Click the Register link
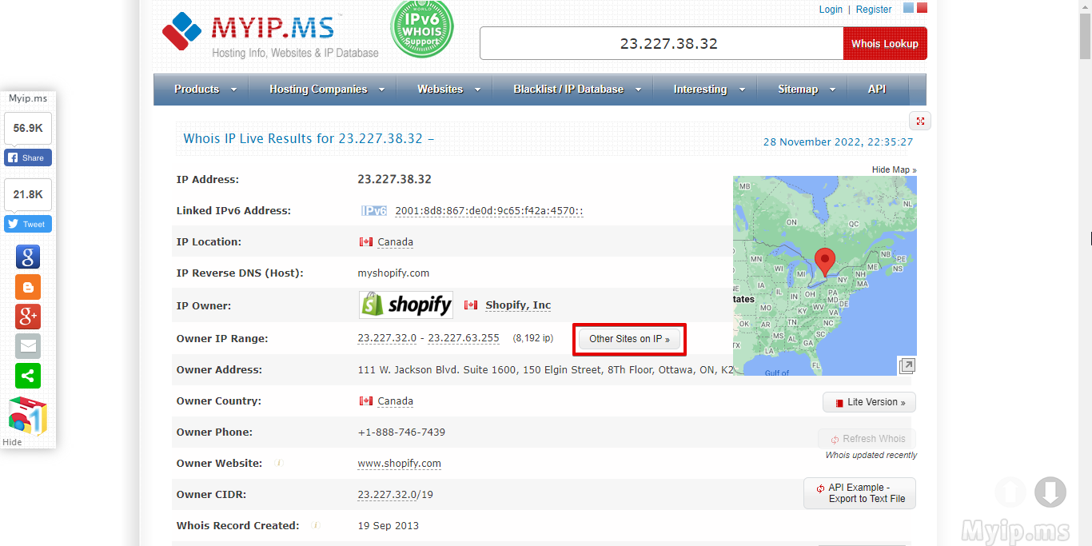The height and width of the screenshot is (546, 1092). 874,10
